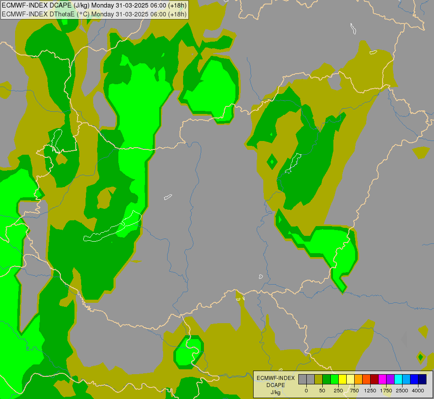434x399 pixels.
Task: Click the legend value label 250
Action: [x=338, y=391]
